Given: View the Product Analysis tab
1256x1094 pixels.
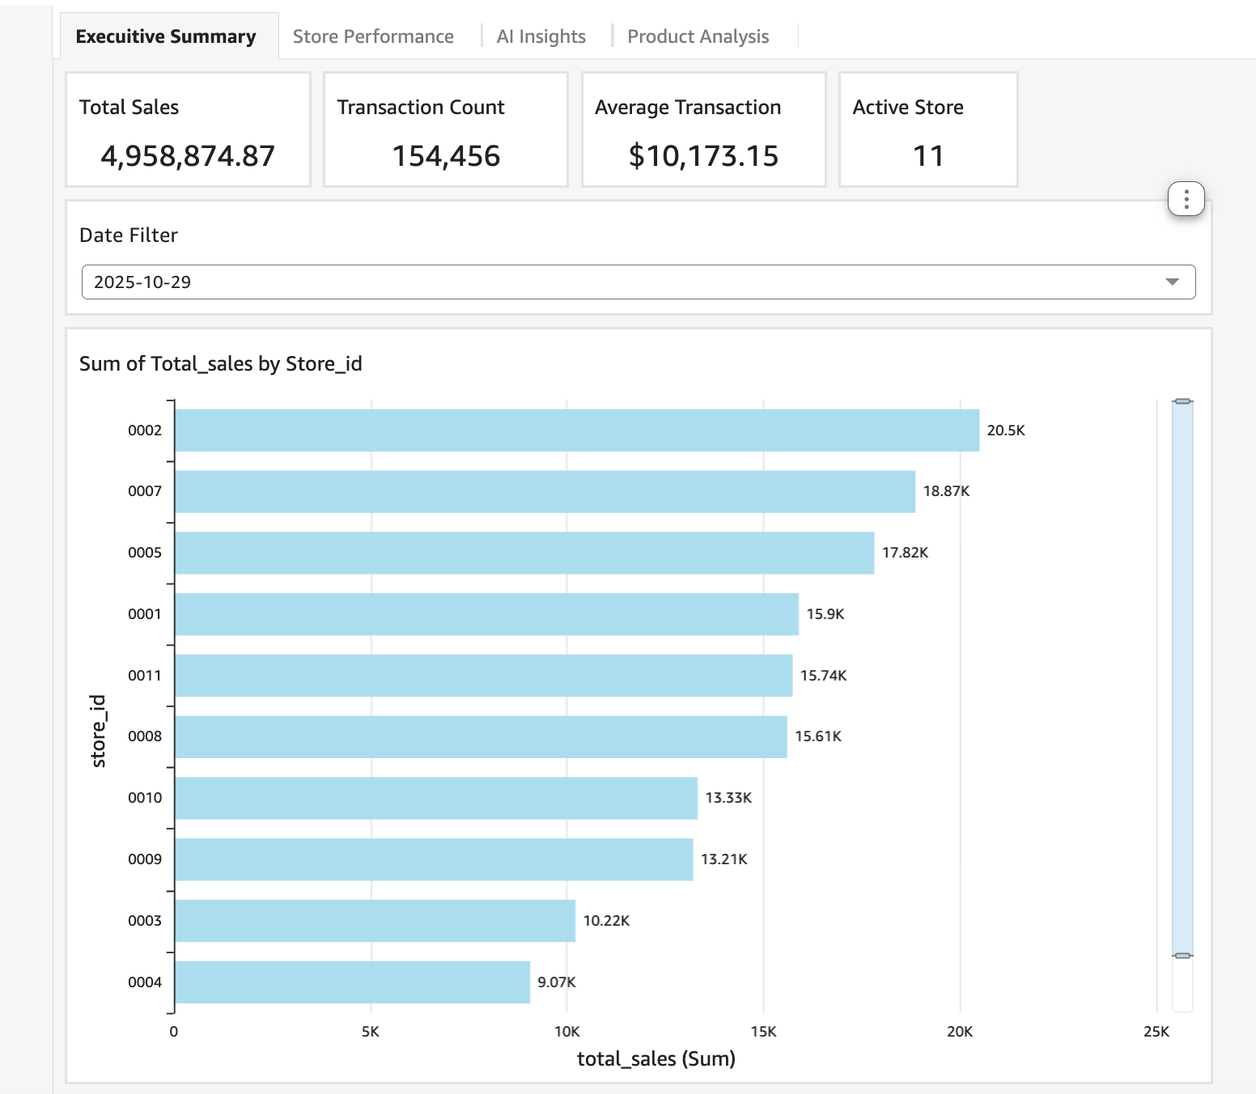Looking at the screenshot, I should point(697,36).
